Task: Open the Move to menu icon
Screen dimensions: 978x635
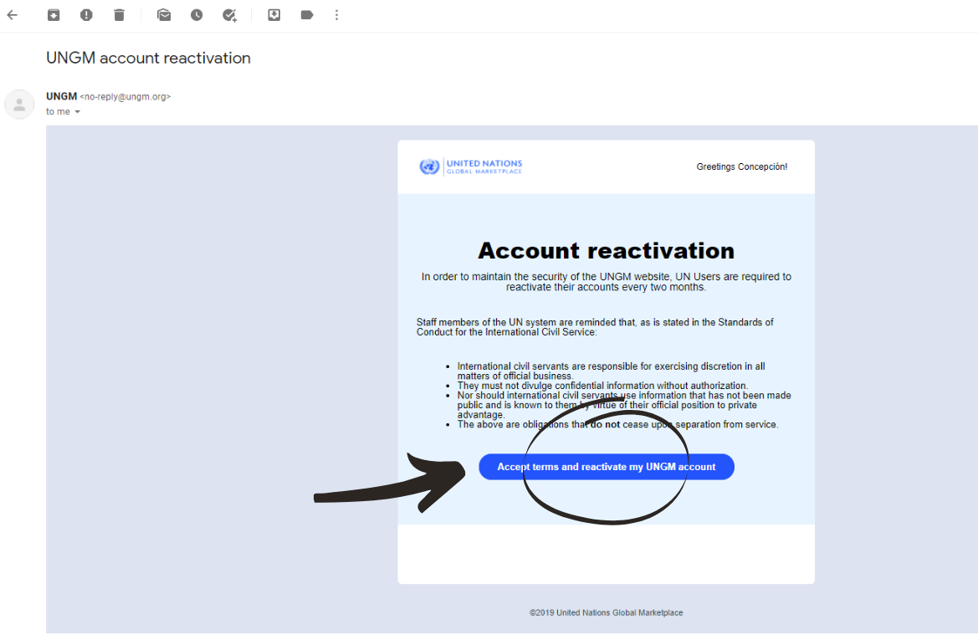Action: (x=274, y=15)
